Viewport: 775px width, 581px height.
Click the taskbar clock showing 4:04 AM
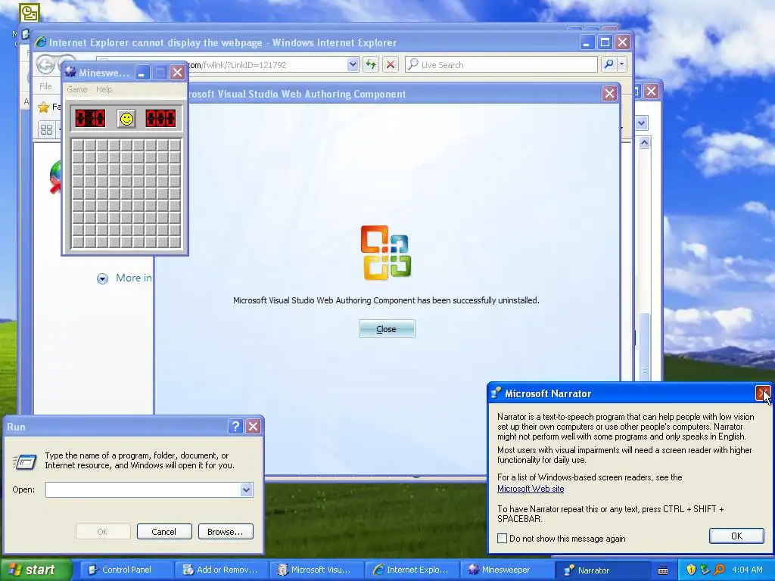pos(747,570)
